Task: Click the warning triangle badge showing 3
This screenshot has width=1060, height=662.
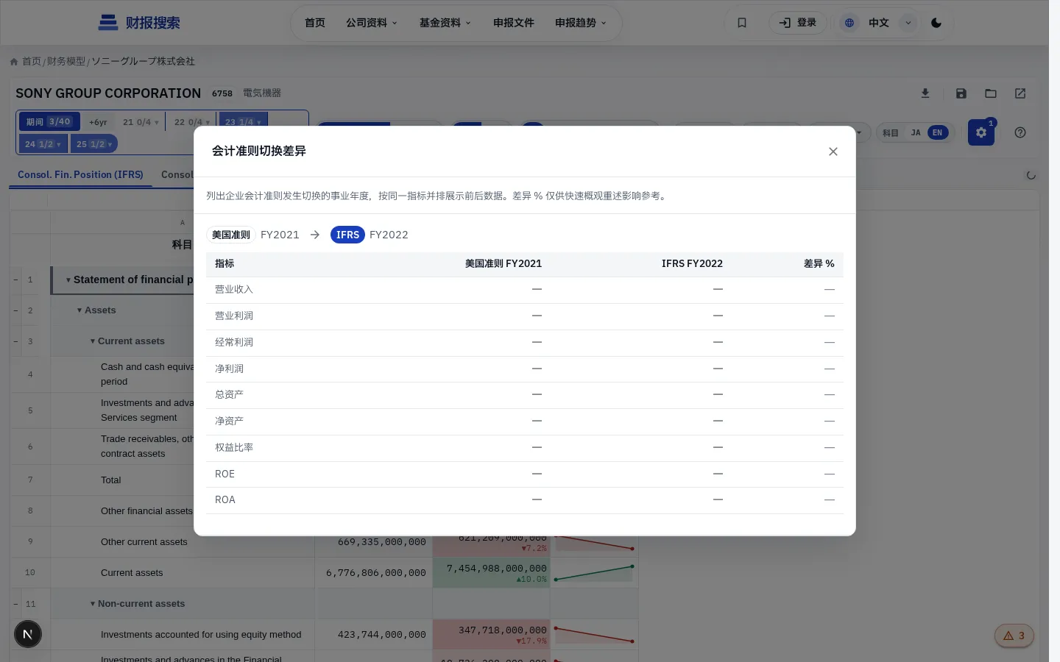Action: point(1014,636)
